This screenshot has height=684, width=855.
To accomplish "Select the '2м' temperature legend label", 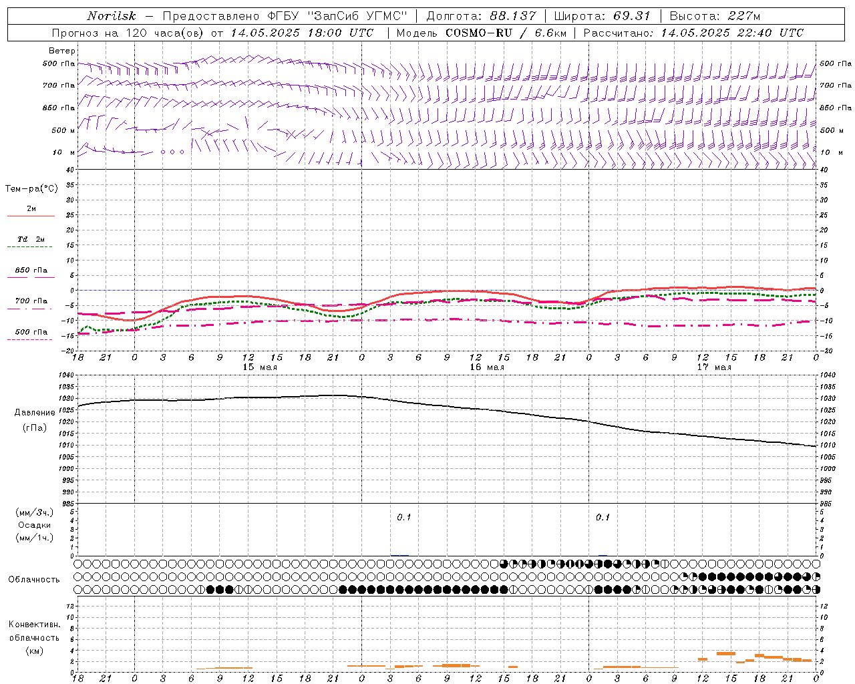I will coord(31,209).
